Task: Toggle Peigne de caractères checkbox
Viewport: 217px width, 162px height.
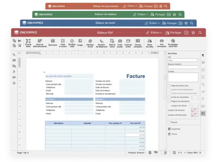Action: point(169,101)
